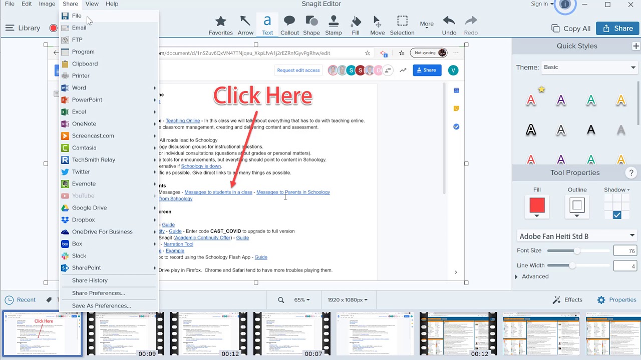Click the blue Share button in toolbar
The width and height of the screenshot is (641, 360).
coord(617,28)
